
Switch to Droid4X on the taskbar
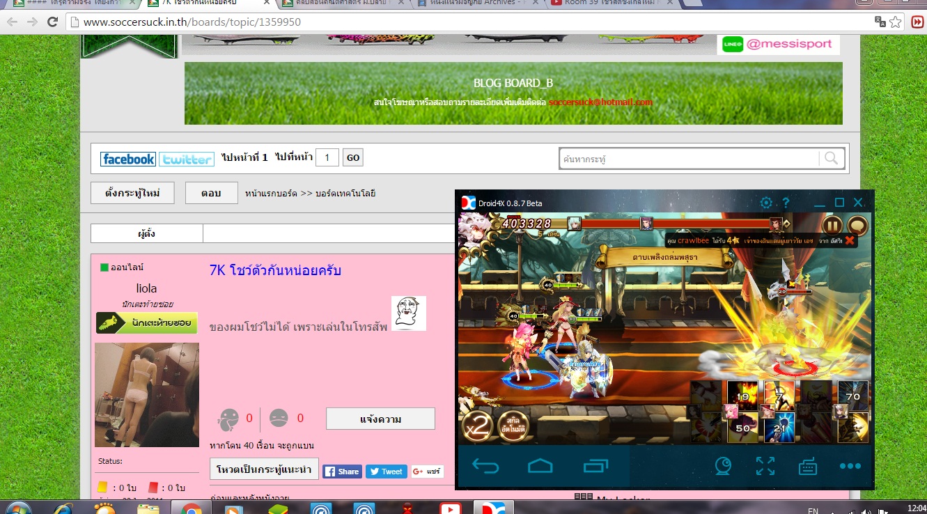pos(493,508)
